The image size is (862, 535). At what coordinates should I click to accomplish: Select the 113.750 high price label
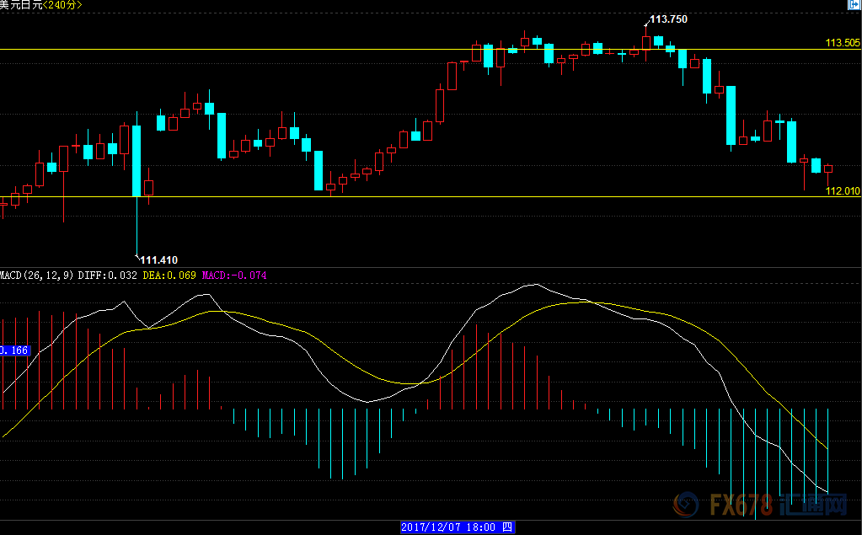coord(668,19)
